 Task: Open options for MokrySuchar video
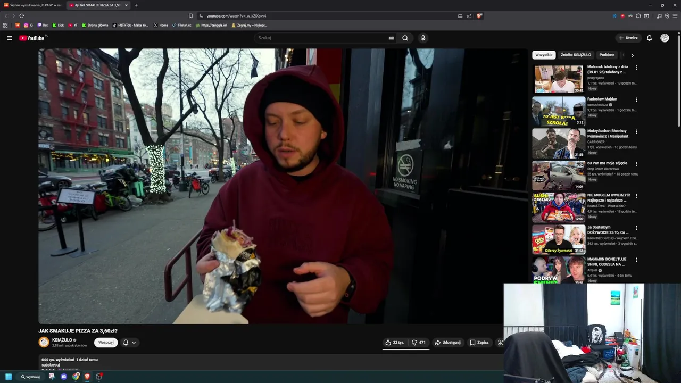click(636, 131)
